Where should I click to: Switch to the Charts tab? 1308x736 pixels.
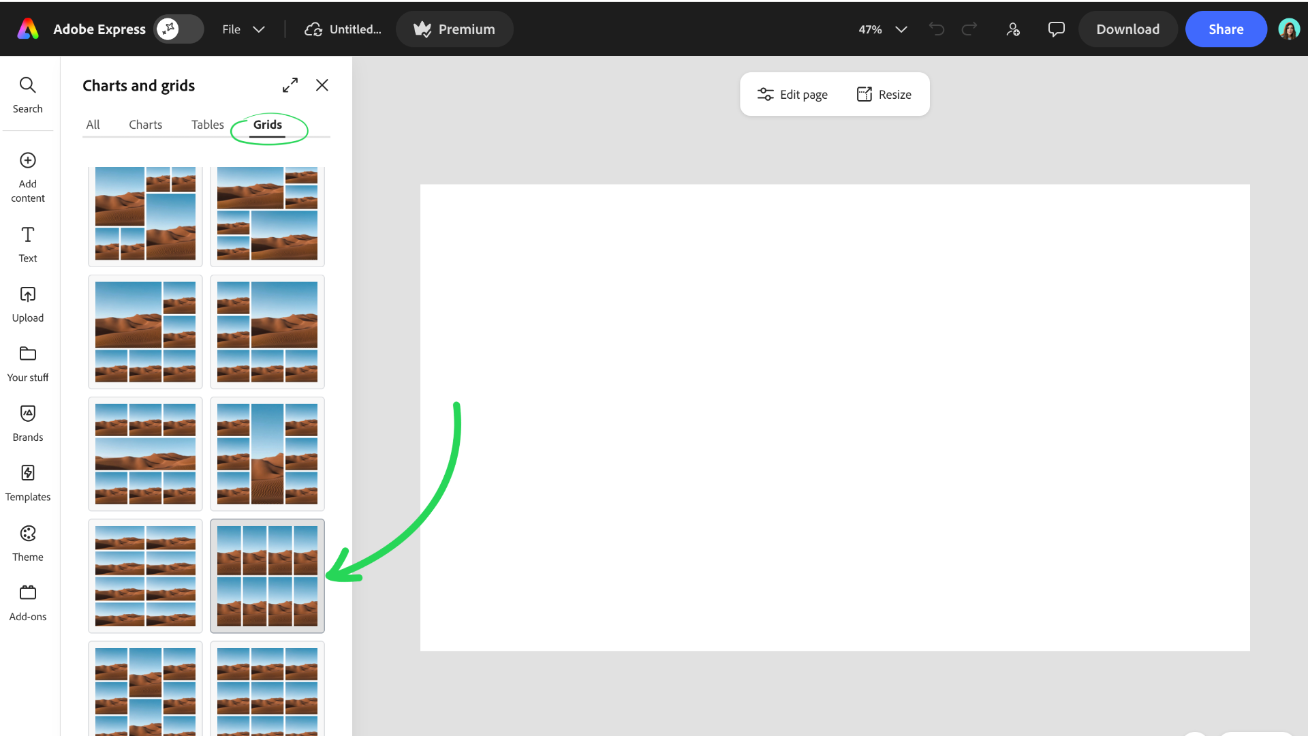pos(145,125)
